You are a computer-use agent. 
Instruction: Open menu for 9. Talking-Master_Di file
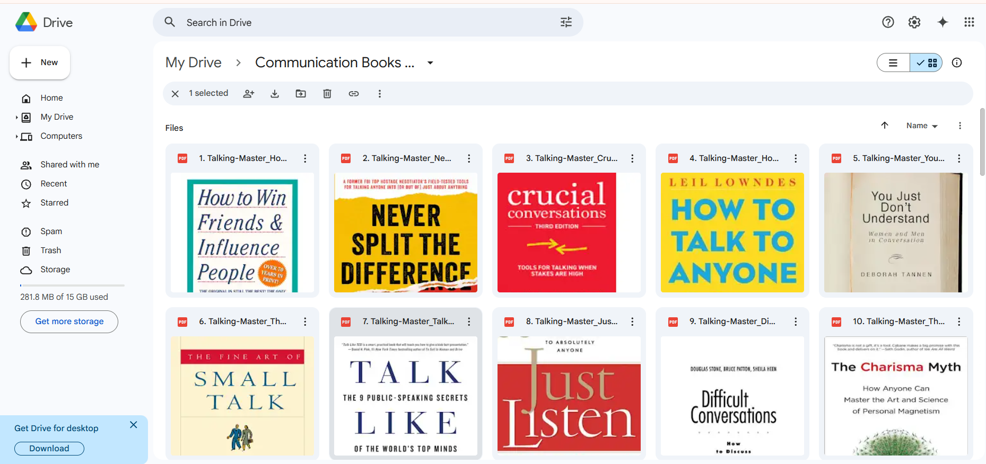coord(796,322)
